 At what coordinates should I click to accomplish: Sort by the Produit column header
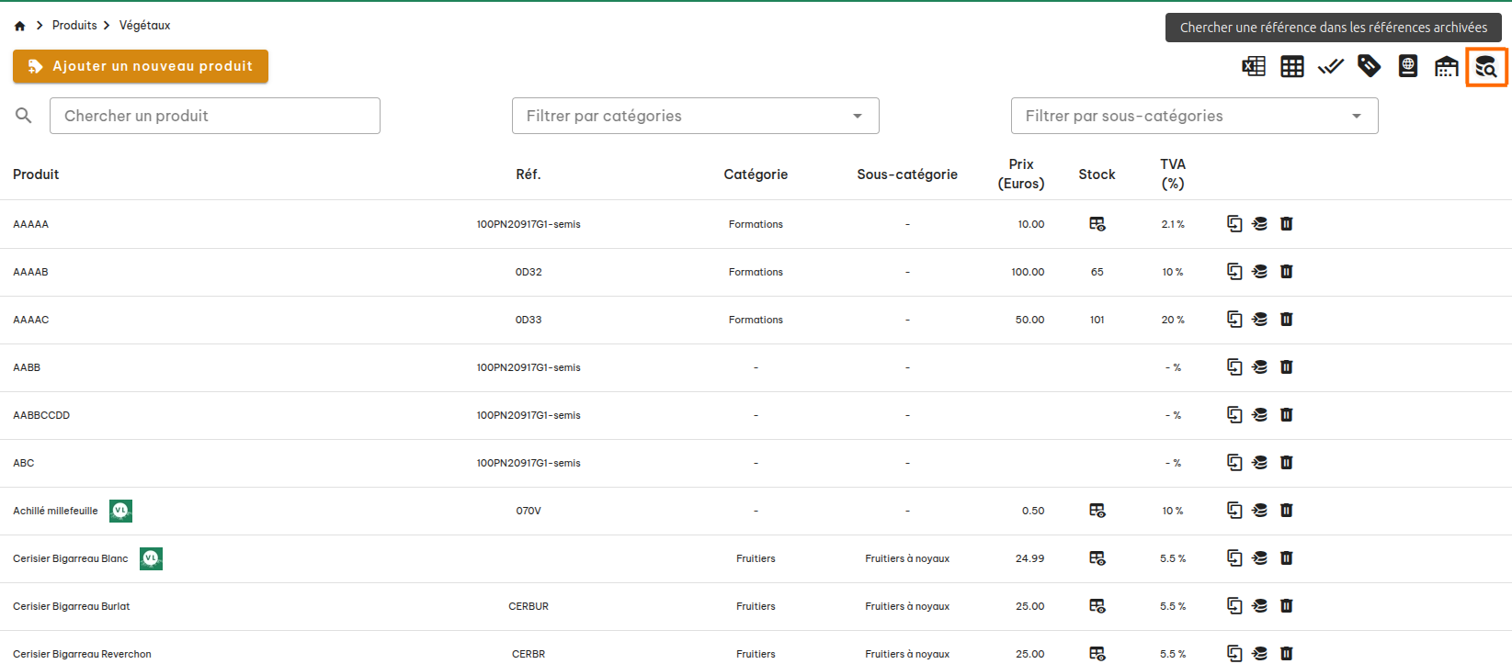(x=36, y=174)
